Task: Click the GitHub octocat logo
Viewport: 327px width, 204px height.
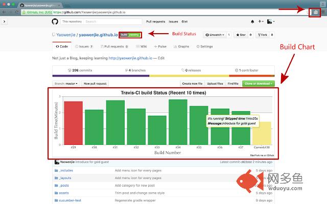Action: click(x=55, y=21)
